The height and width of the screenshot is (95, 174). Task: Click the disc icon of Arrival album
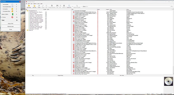pos(74,20)
